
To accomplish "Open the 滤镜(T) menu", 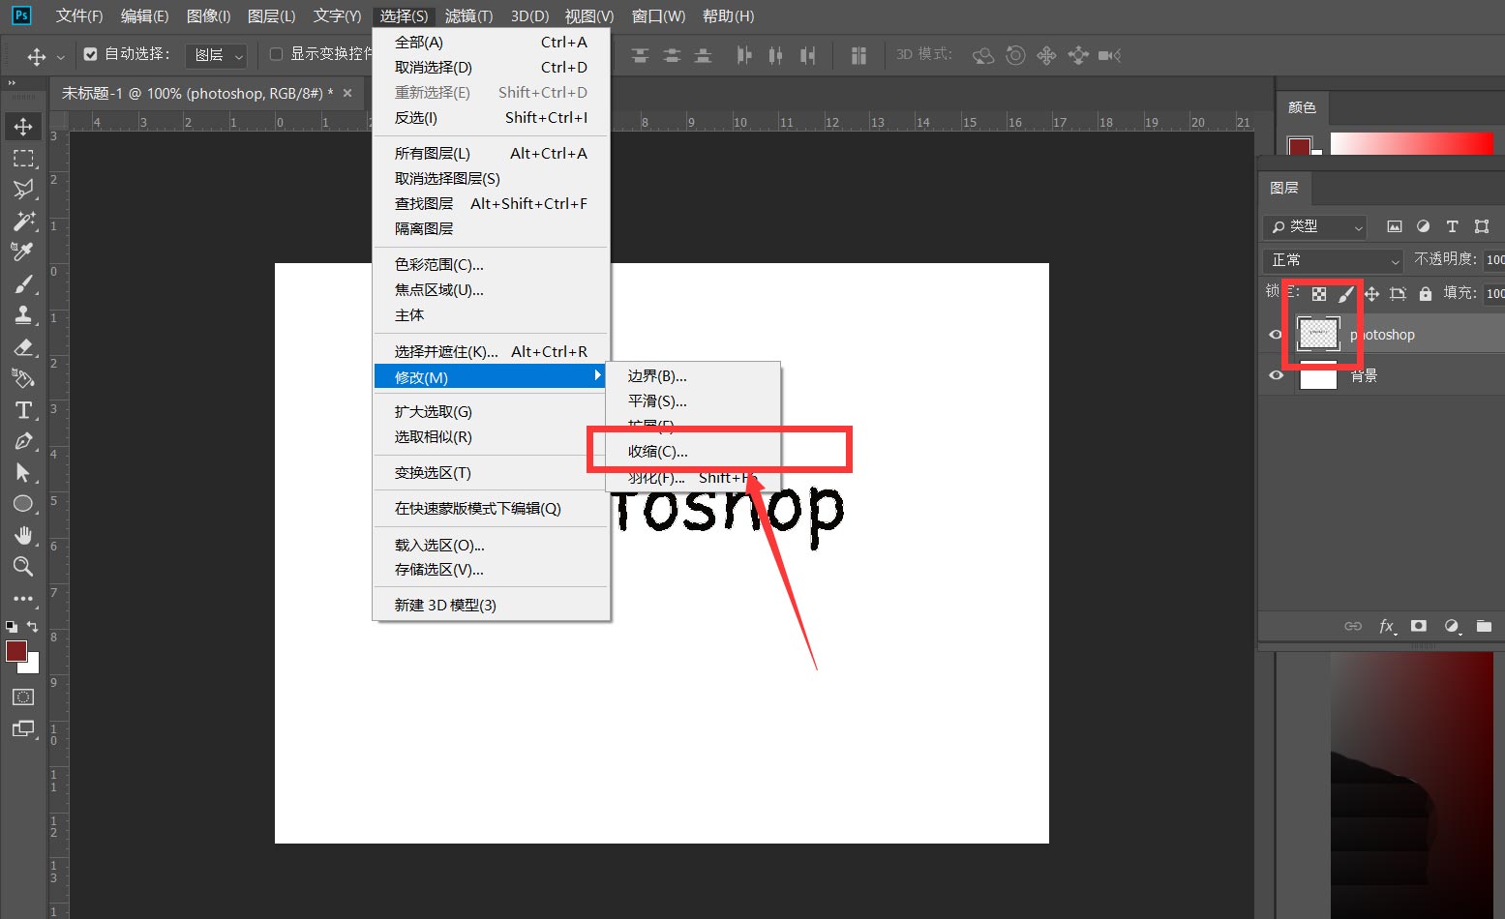I will 469,15.
